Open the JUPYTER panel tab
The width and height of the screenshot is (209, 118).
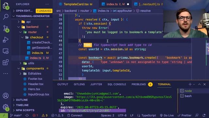point(96,84)
